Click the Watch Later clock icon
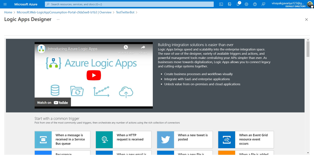The width and height of the screenshot is (314, 159). [x=126, y=47]
